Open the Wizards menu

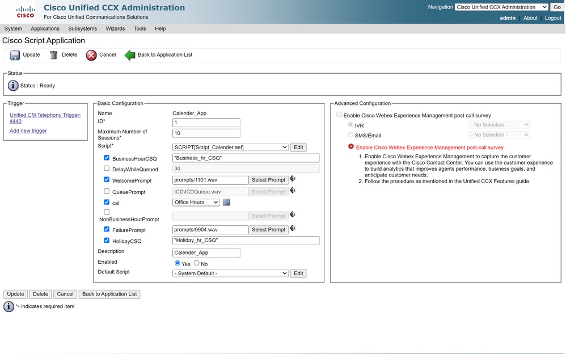coord(115,28)
